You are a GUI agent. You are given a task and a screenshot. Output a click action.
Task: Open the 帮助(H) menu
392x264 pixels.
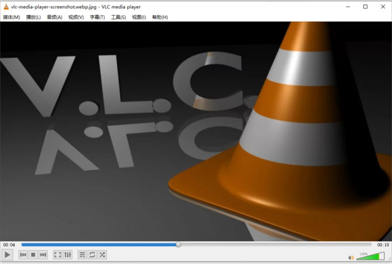tap(160, 17)
